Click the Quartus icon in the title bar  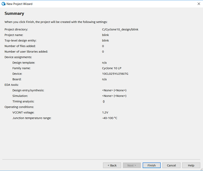(3, 4)
